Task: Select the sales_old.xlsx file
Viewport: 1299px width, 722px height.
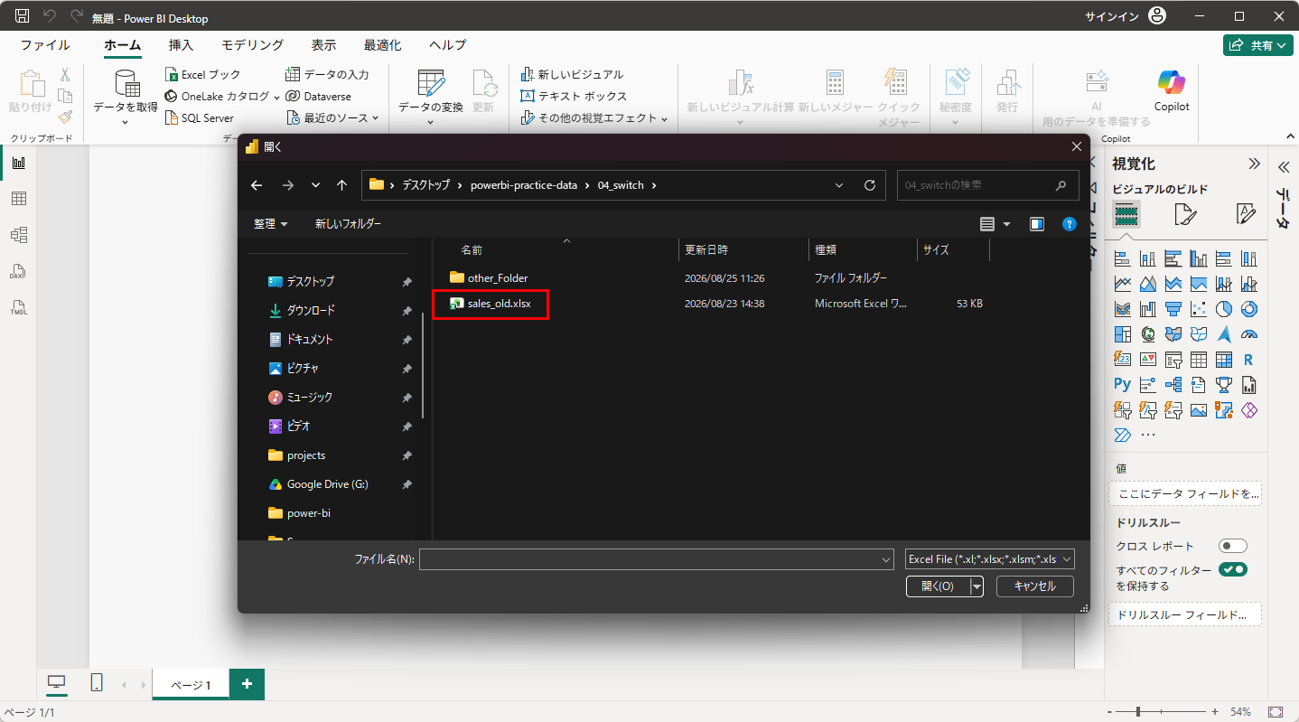Action: click(491, 304)
